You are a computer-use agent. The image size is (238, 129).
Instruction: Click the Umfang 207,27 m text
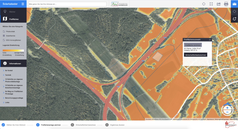point(191,50)
